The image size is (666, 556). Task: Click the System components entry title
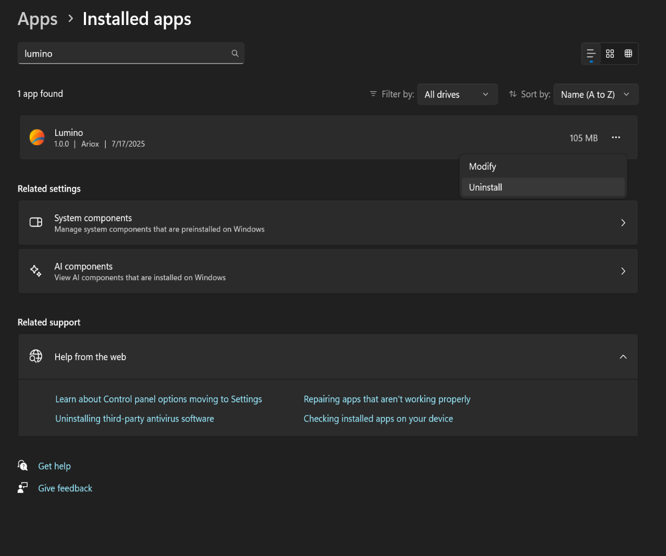point(93,218)
